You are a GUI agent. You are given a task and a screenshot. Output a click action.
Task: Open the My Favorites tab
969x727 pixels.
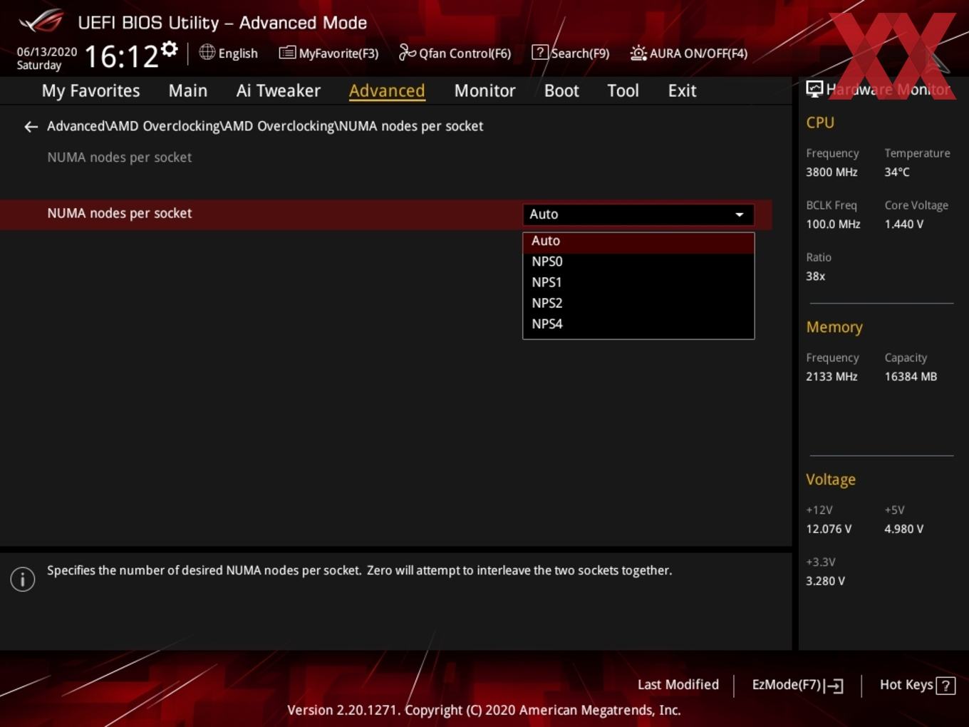point(90,91)
